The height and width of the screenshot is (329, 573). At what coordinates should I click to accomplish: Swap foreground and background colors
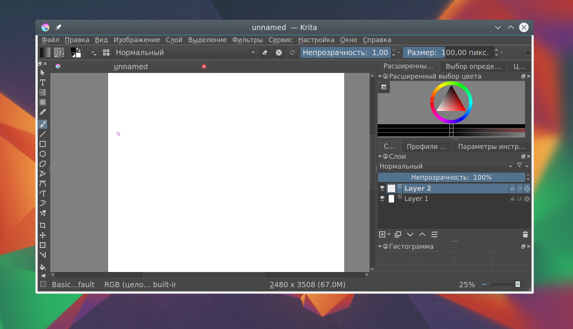point(78,49)
